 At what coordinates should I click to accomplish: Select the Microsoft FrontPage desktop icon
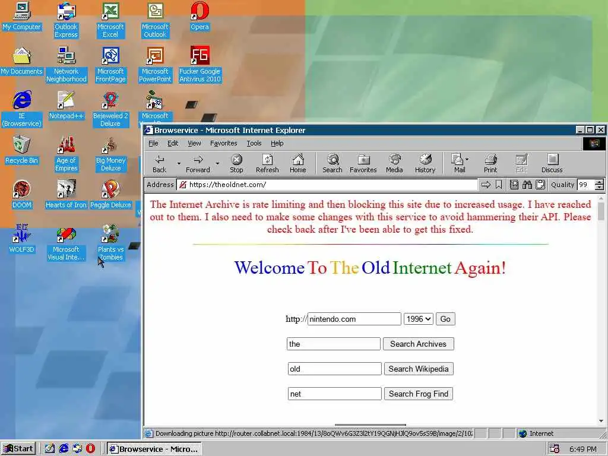coord(110,64)
